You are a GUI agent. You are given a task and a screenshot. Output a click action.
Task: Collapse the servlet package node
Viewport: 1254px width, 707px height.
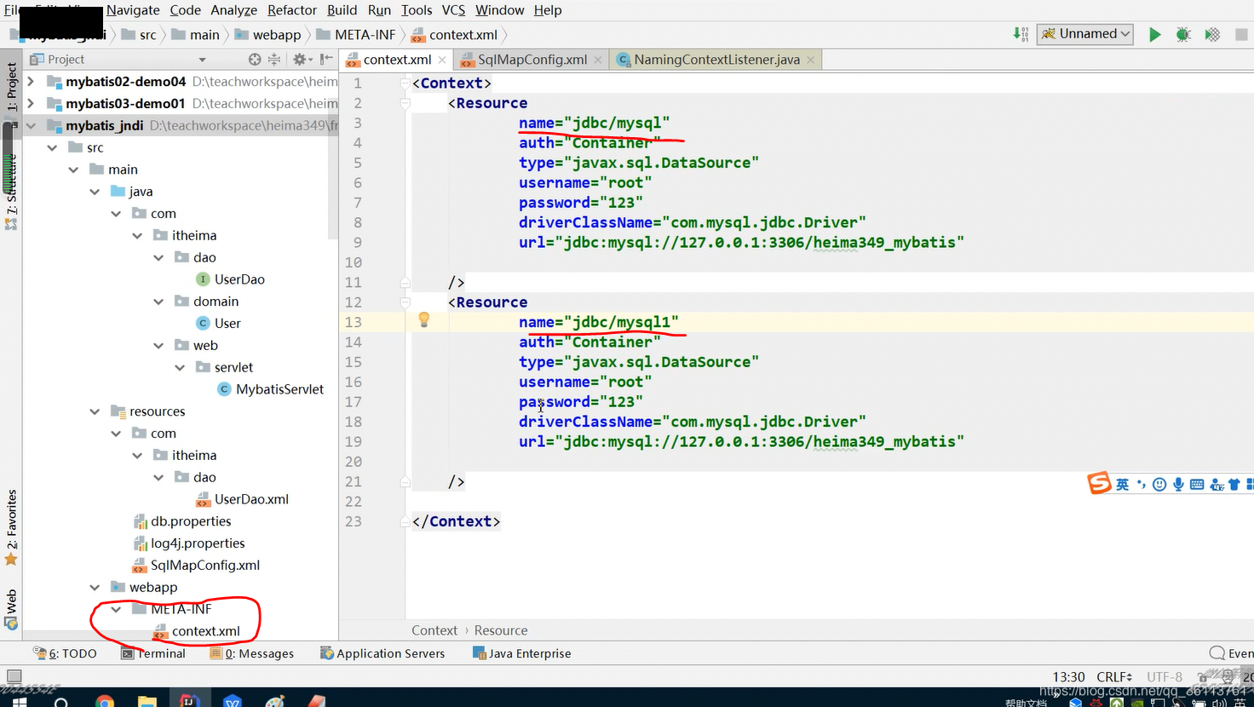pos(180,367)
